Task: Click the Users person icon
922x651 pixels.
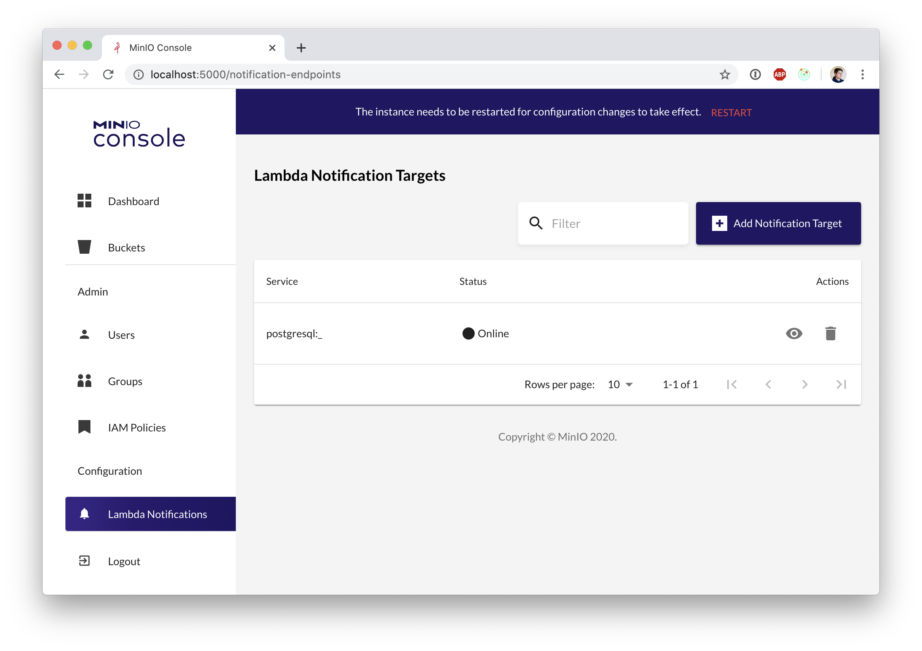Action: 84,334
